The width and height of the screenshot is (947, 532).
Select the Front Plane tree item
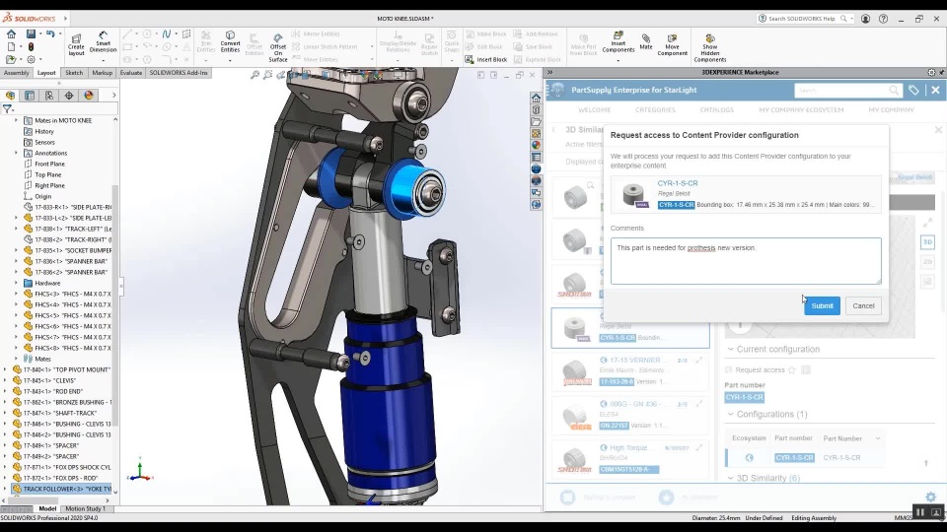click(49, 164)
